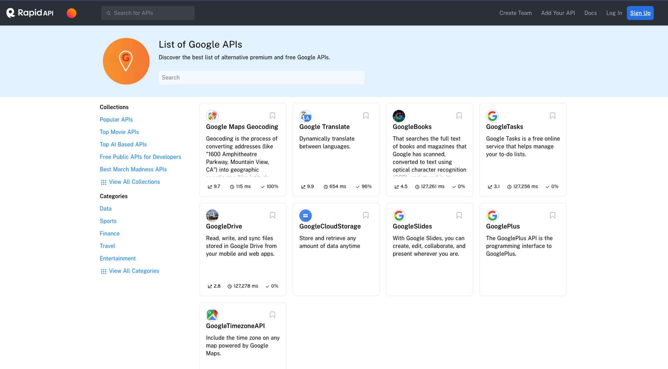668x369 pixels.
Task: Click the orange circle icon next to the logo
Action: (71, 13)
